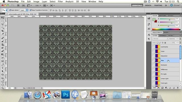Select the Move tool in the toolbox
Screen dimensions: 182x102
click(x=3, y=18)
